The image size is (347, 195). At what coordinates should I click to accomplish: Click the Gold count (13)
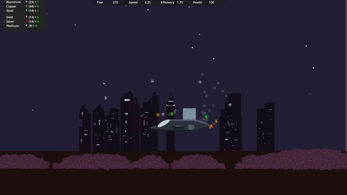point(31,17)
